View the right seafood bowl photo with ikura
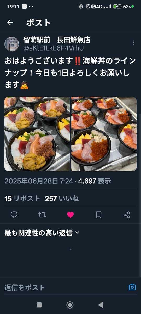Image resolution: width=141 pixels, height=314 pixels. 104,134
